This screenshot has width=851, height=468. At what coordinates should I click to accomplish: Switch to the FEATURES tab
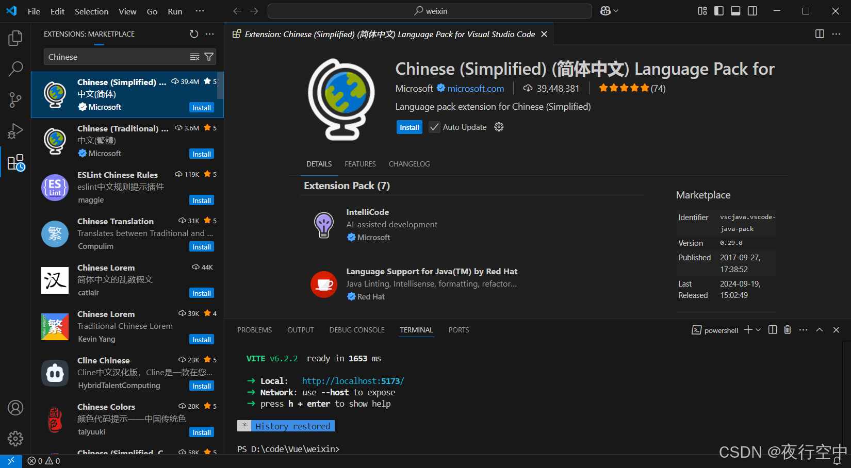click(x=360, y=164)
